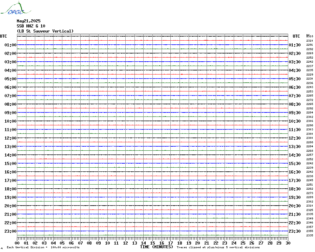Click the value 2349 in the right column
The height and width of the screenshot is (252, 315).
pyautogui.click(x=310, y=218)
